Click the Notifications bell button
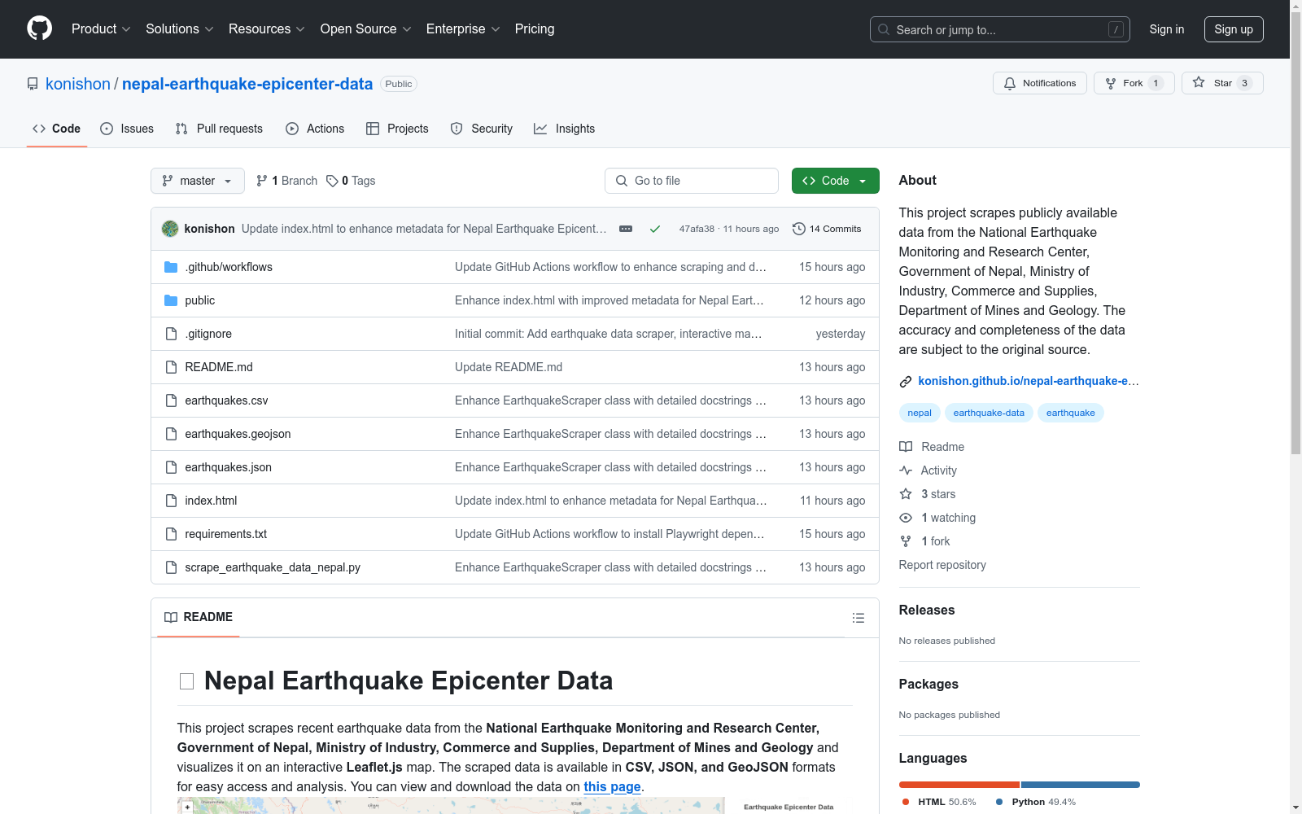Image resolution: width=1302 pixels, height=814 pixels. [x=1040, y=83]
